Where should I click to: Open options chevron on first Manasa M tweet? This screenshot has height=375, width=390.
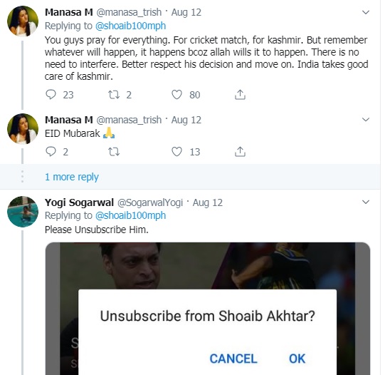[x=365, y=12]
